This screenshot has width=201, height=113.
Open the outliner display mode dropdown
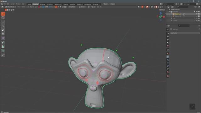173,7
